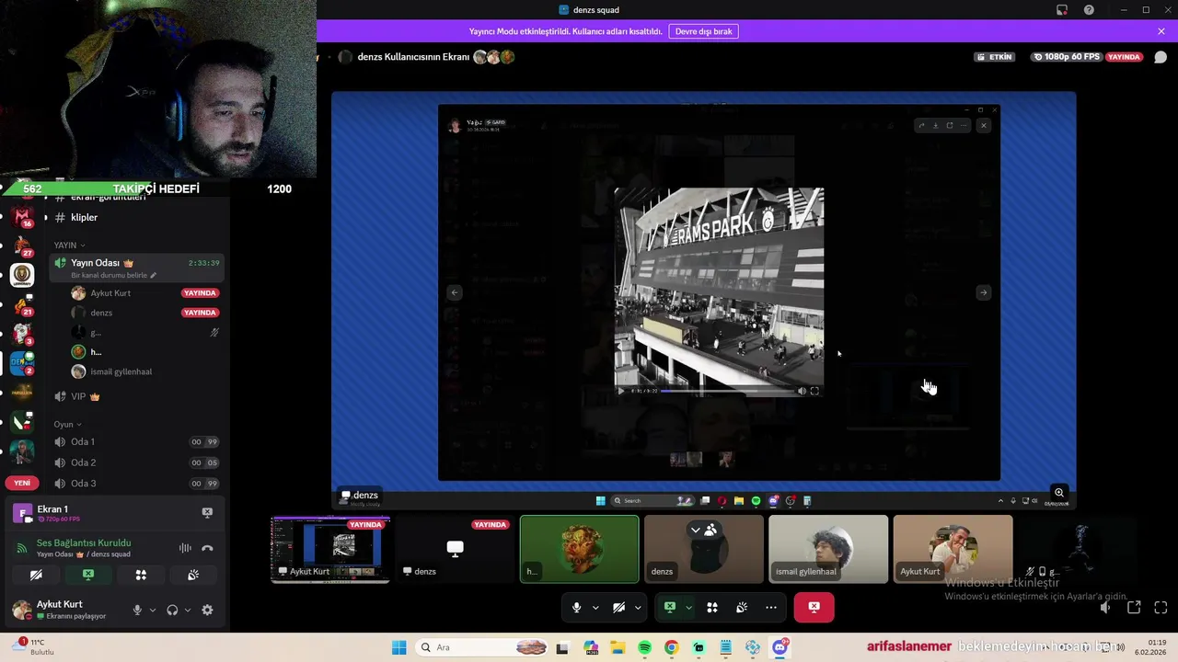Open activities in the voice panel
Image resolution: width=1178 pixels, height=662 pixels.
click(x=141, y=575)
